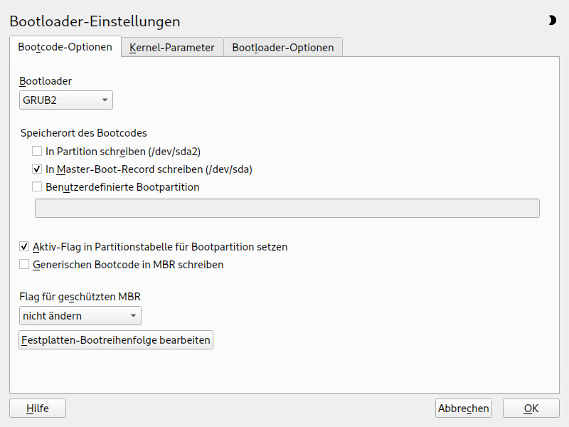The width and height of the screenshot is (569, 427).
Task: Open Hilfe for bootloader settings
Action: tap(38, 408)
